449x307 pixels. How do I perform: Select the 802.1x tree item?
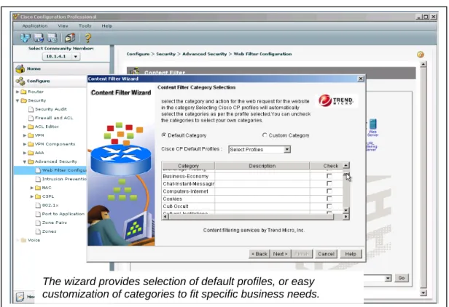click(x=47, y=205)
